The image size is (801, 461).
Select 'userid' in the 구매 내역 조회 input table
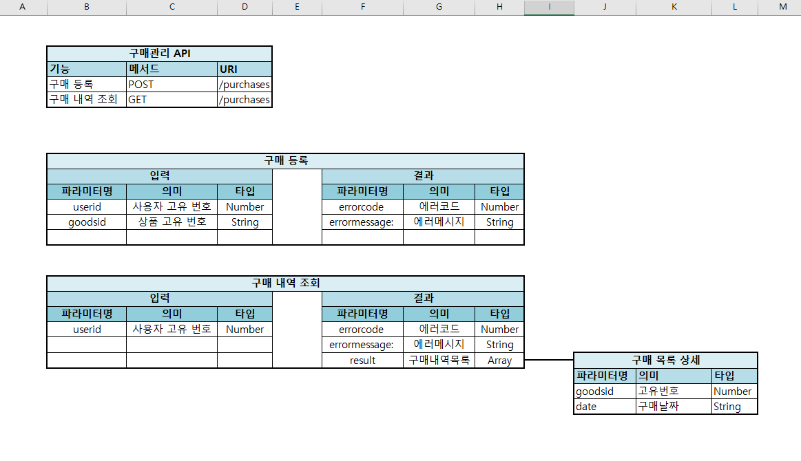click(87, 330)
